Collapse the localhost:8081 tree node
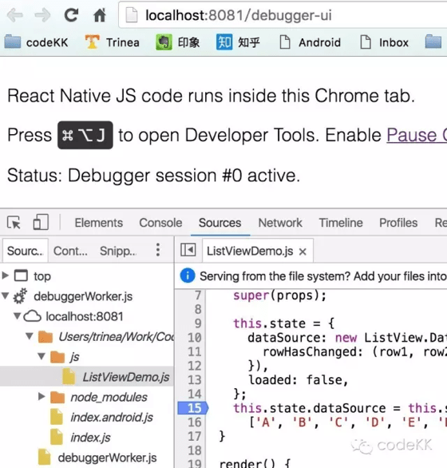Screen dimensions: 447x468 click(x=18, y=315)
